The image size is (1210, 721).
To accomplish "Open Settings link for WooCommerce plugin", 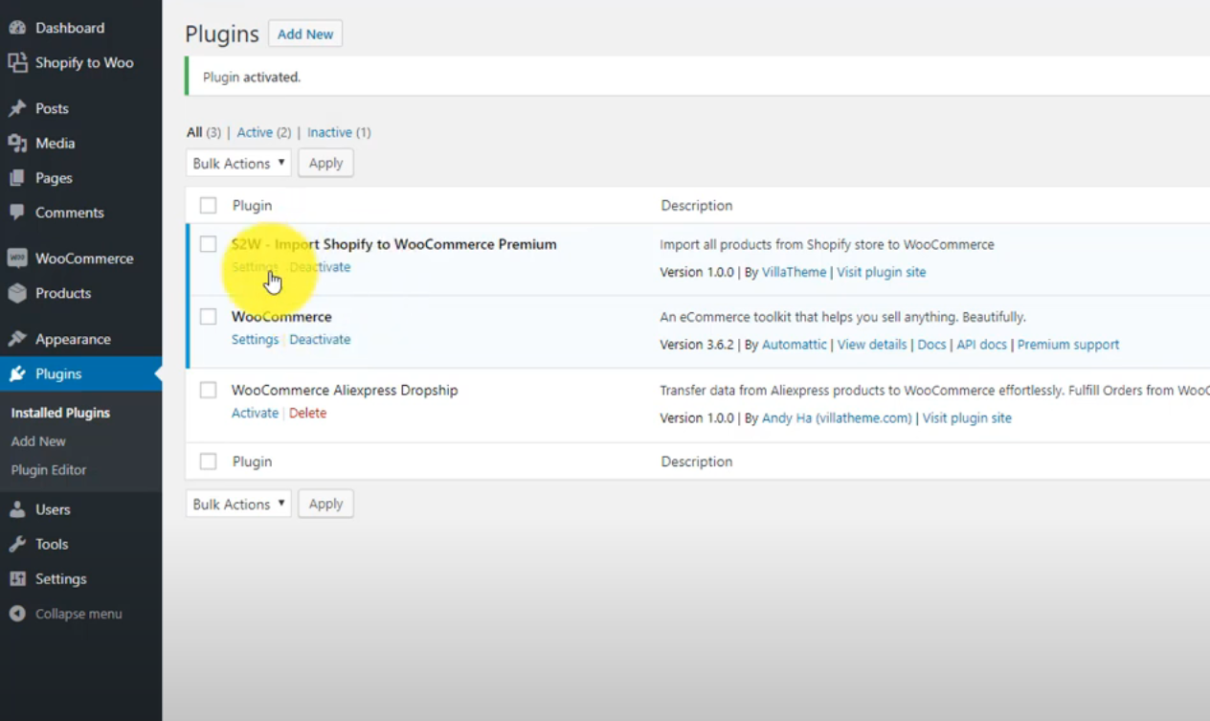I will [x=255, y=340].
